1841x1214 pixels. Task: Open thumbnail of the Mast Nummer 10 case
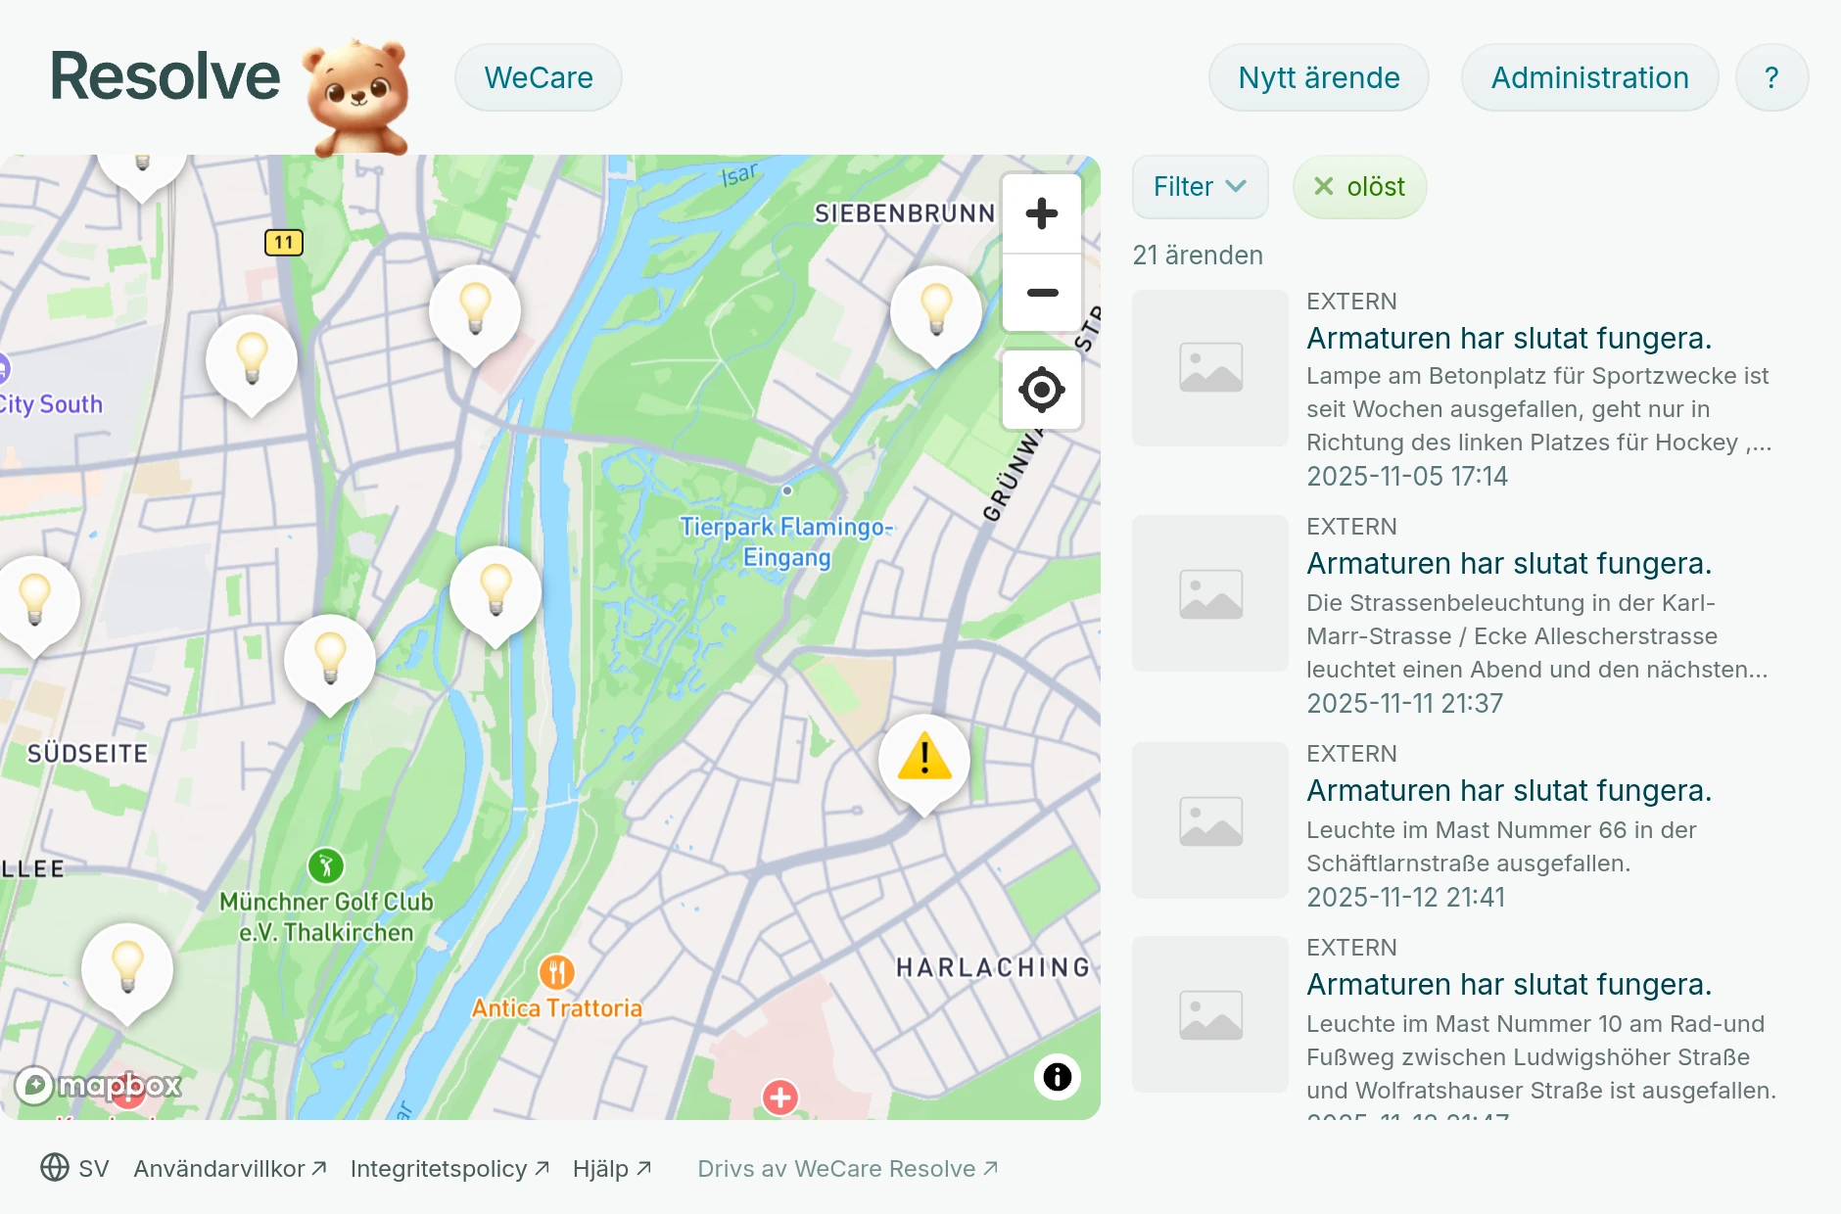[1210, 1014]
